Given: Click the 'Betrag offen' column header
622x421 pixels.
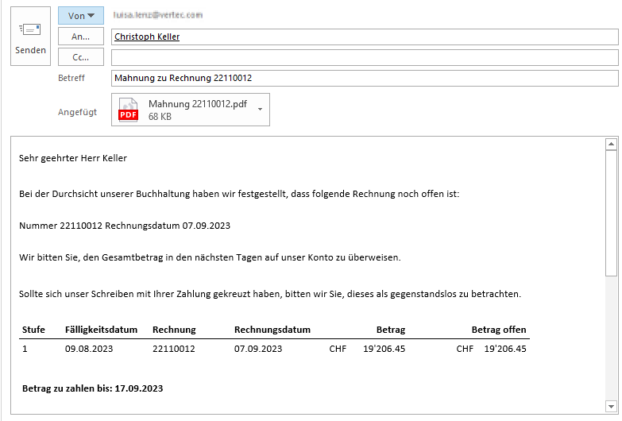Looking at the screenshot, I should [498, 330].
